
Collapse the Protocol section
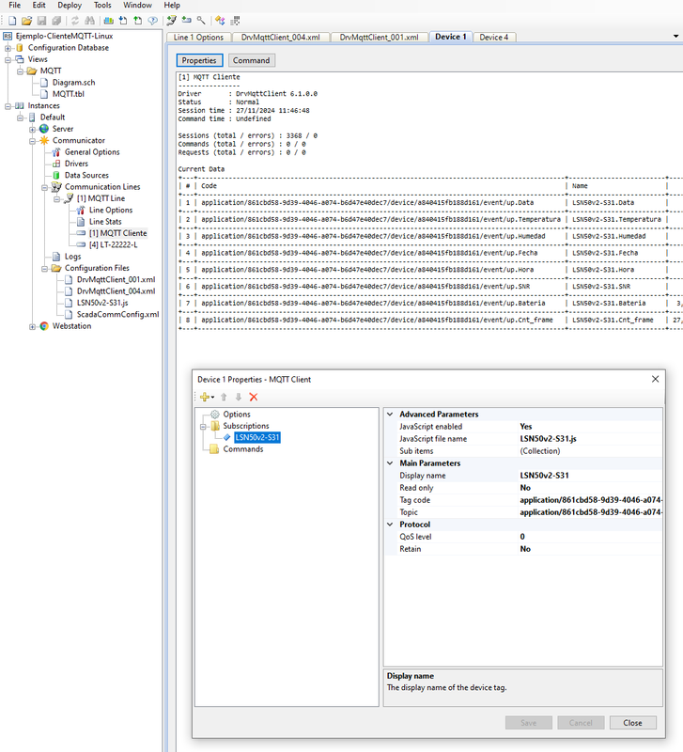[390, 525]
